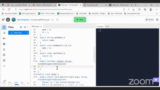Open the version history clock icon
Viewport: 160px width, 90px height.
click(x=57, y=20)
